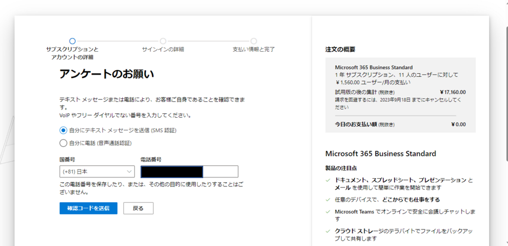Click the large Microsoft 365 Business Standard product heading
Screen dimensions: 508x246
click(381, 153)
